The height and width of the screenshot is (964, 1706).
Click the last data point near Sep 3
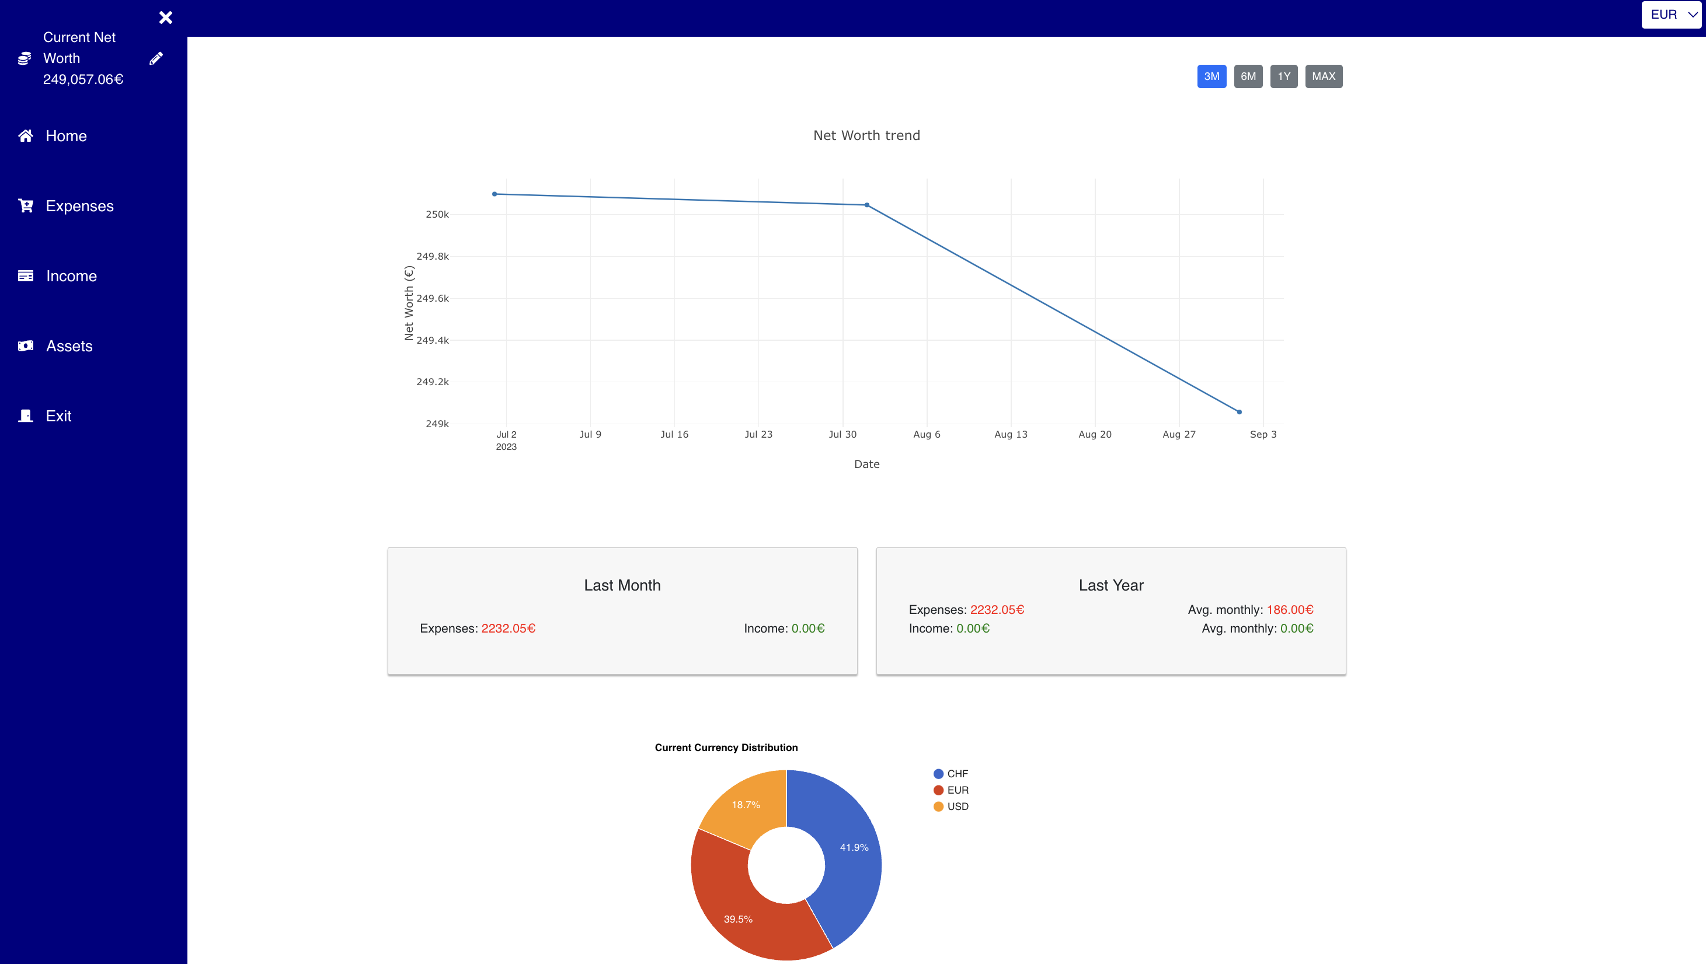tap(1239, 412)
